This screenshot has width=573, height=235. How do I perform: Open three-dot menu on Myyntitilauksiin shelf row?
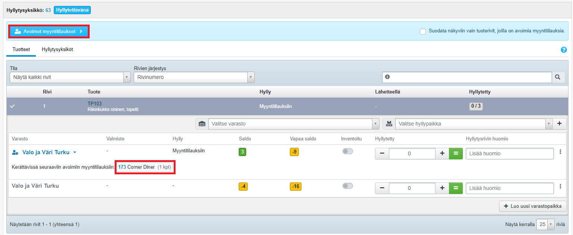click(x=560, y=152)
